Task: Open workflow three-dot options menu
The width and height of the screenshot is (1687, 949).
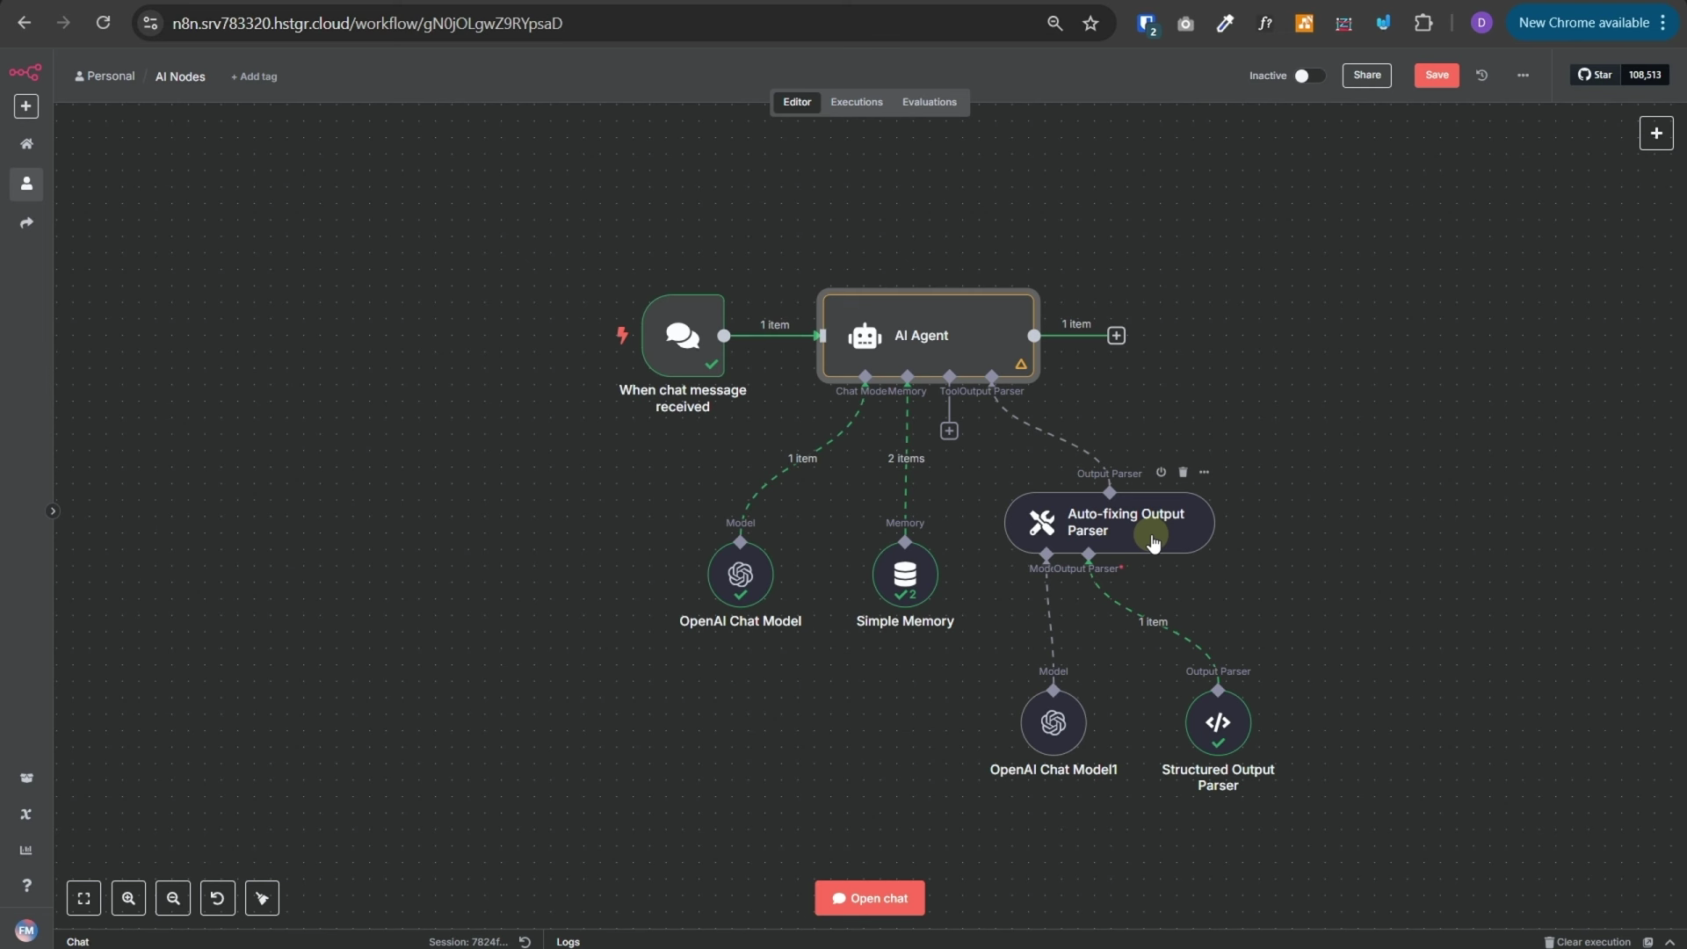Action: click(1523, 76)
